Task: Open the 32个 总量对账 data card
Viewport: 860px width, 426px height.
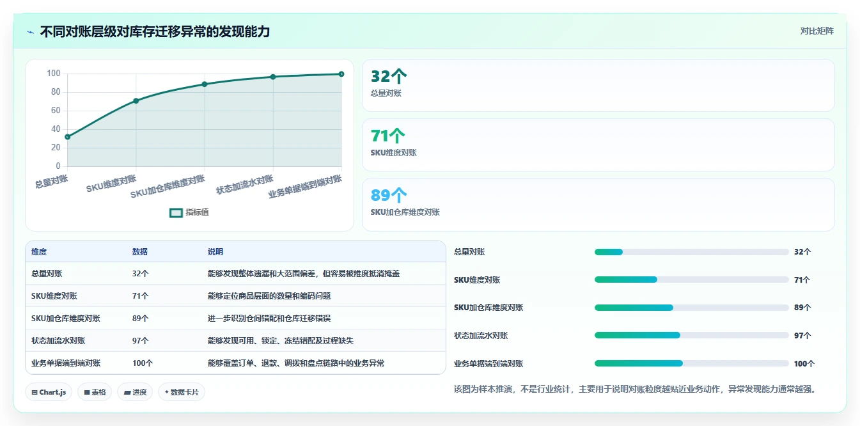Action: 598,86
